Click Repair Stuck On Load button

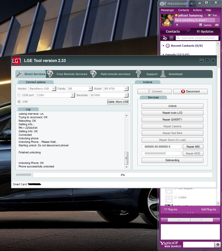tap(173, 140)
